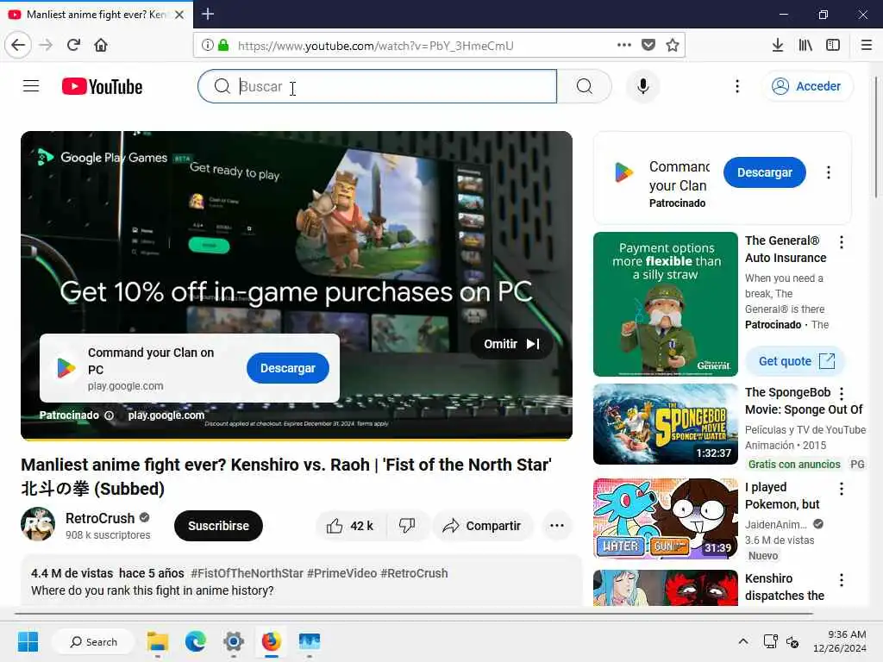Open page actions three-dot menu

pyautogui.click(x=624, y=45)
